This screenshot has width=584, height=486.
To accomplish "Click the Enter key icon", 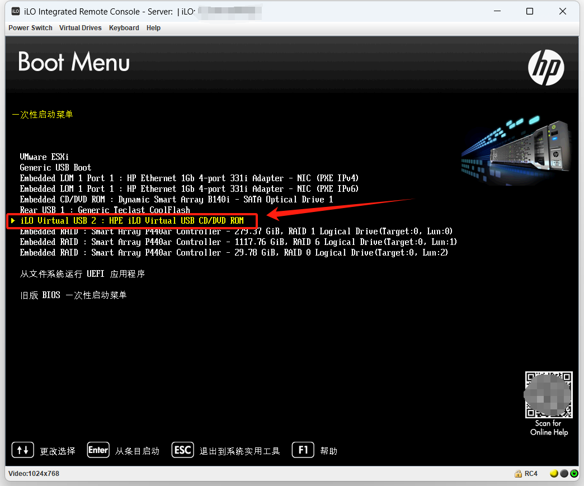I will [x=98, y=450].
